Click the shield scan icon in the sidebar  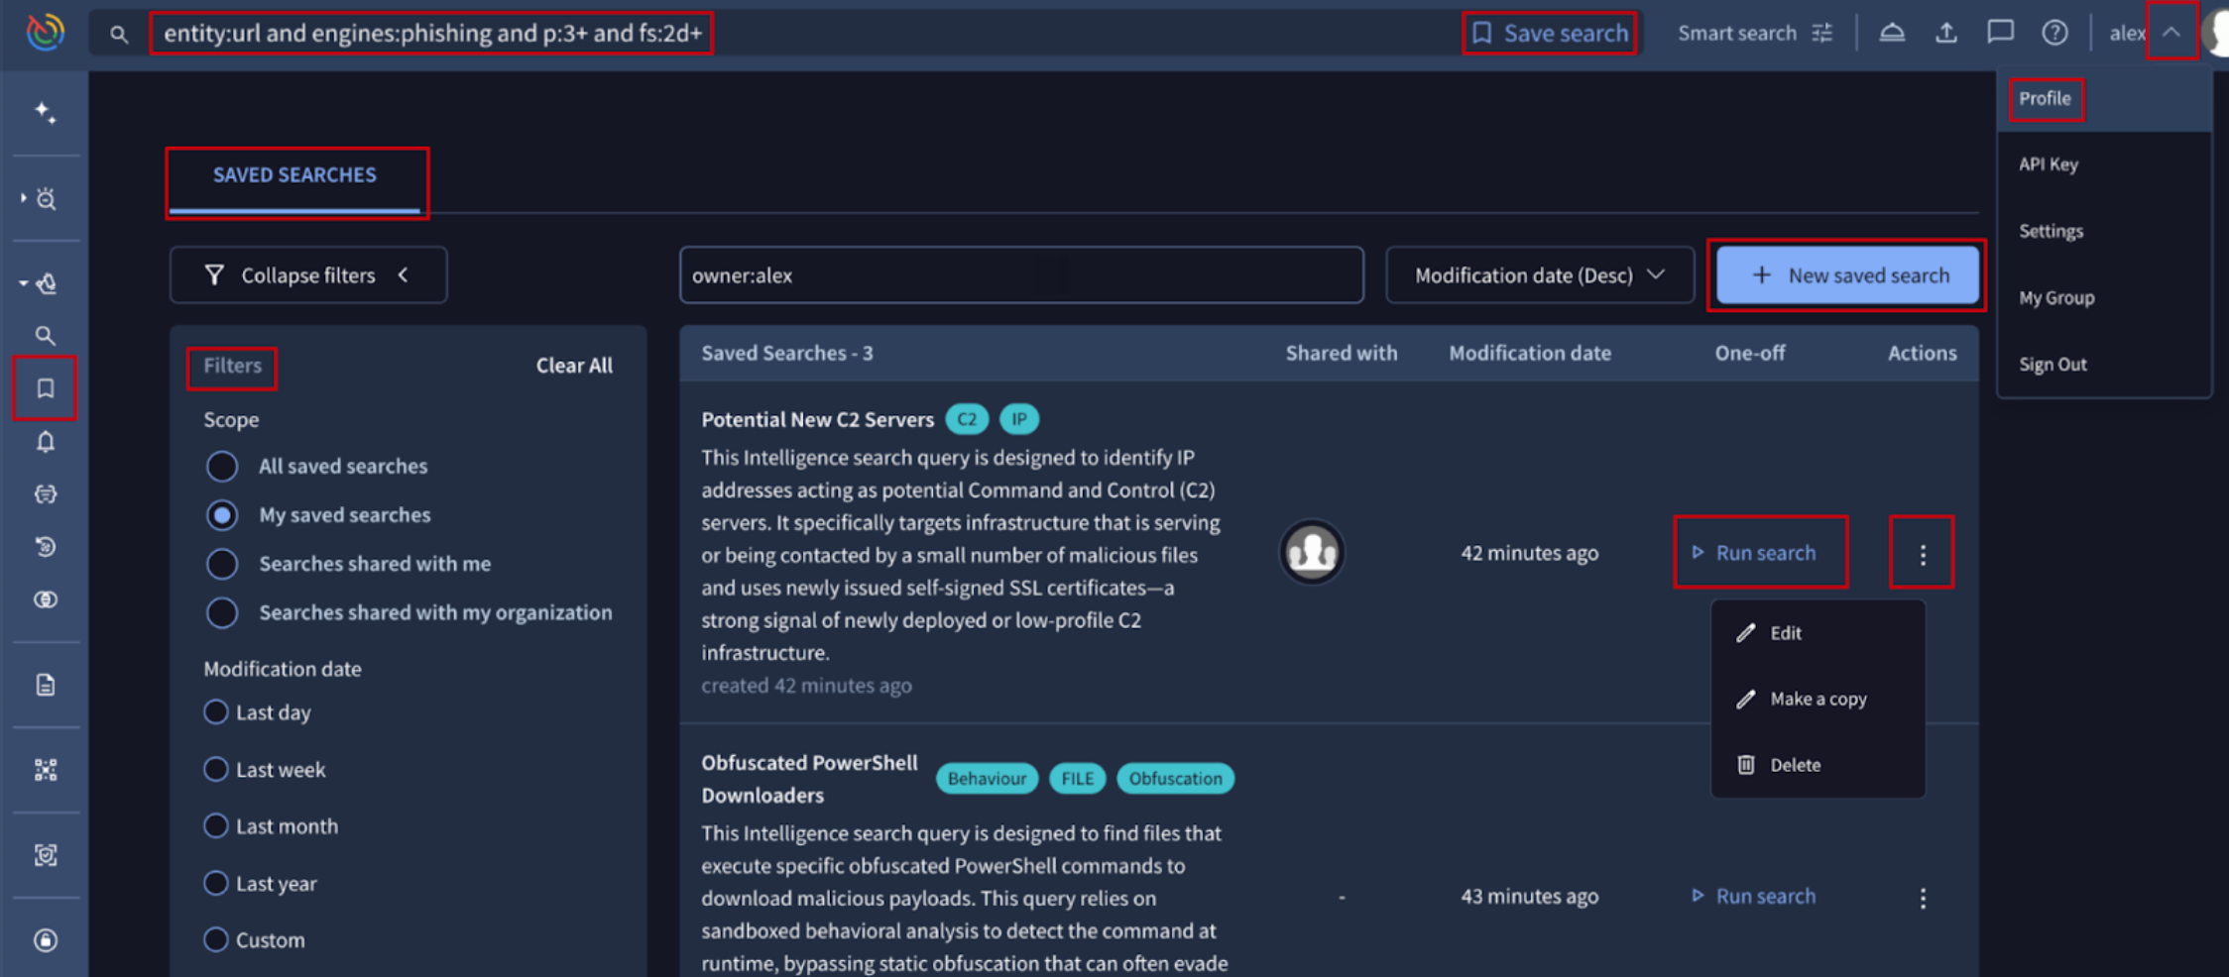click(46, 855)
